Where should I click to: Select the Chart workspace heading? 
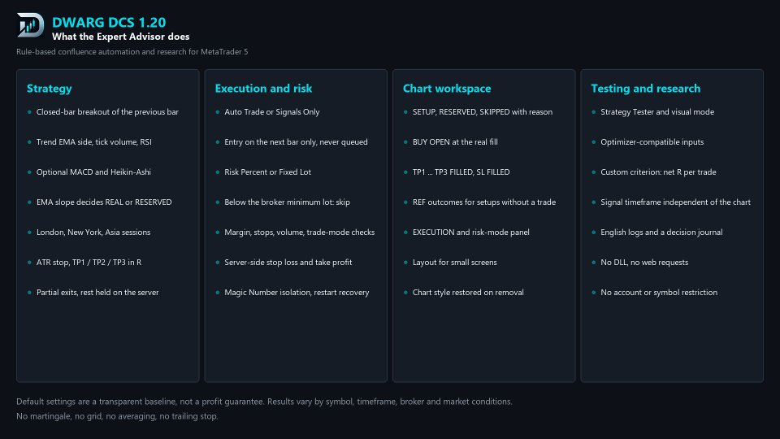447,89
